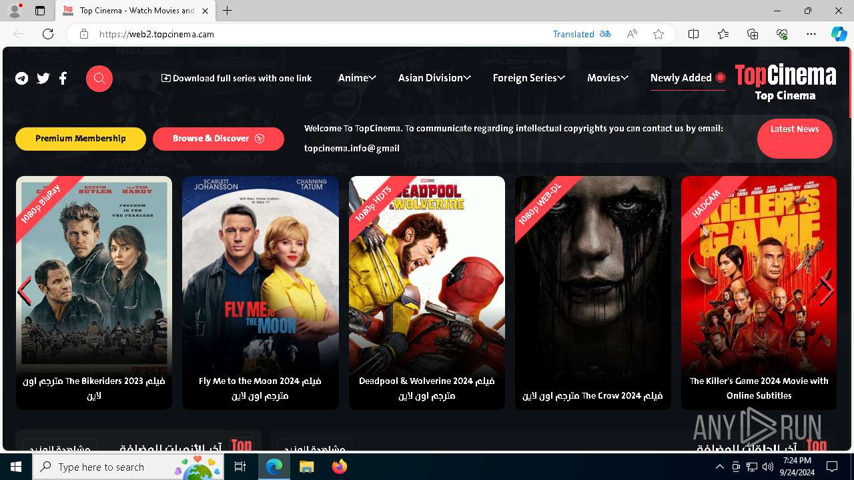
Task: Expand the Asian Division dropdown
Action: tap(434, 78)
